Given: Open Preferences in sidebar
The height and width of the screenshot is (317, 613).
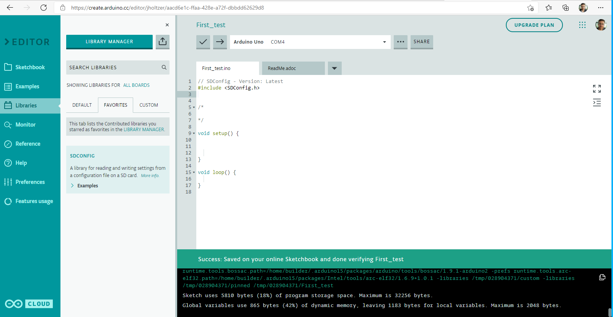Looking at the screenshot, I should (30, 182).
